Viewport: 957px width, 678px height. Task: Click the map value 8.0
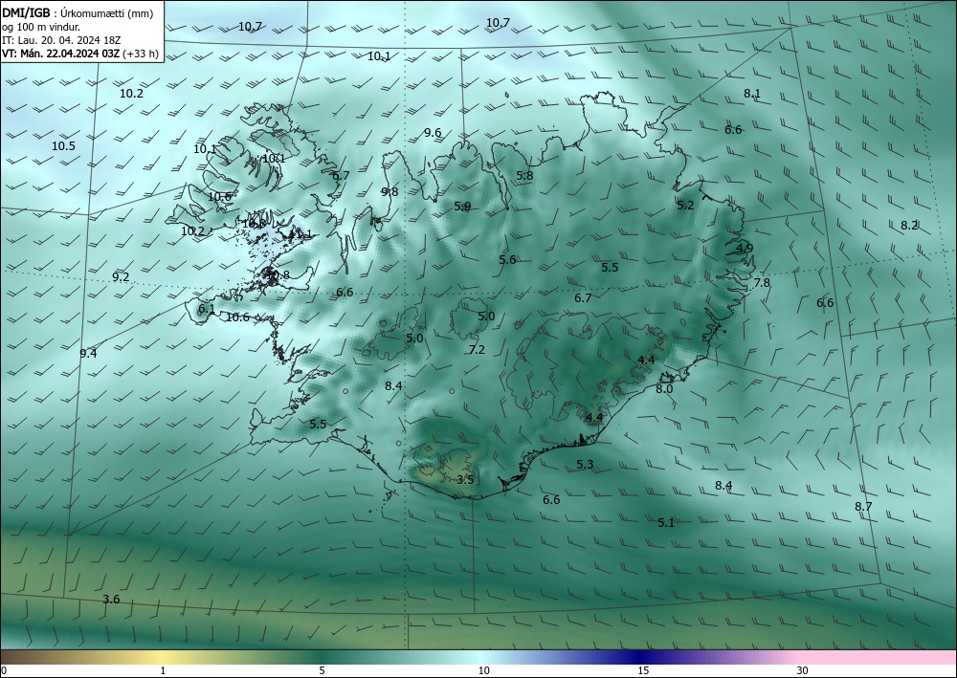click(664, 388)
